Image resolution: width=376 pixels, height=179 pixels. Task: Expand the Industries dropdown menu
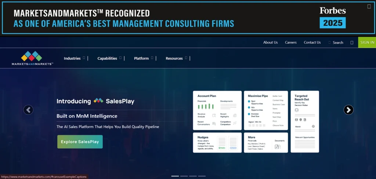[x=75, y=58]
